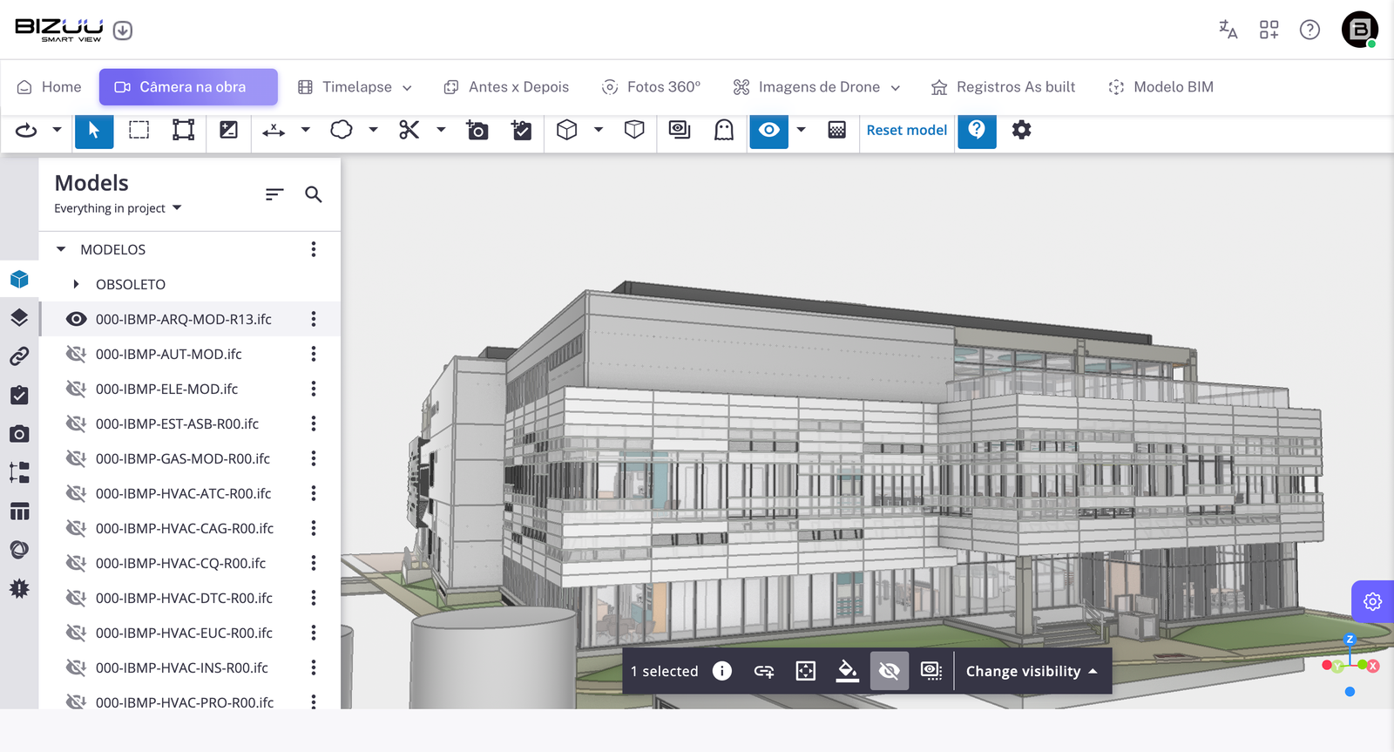Open the lasso tool dropdown arrow
1394x752 pixels.
(373, 131)
